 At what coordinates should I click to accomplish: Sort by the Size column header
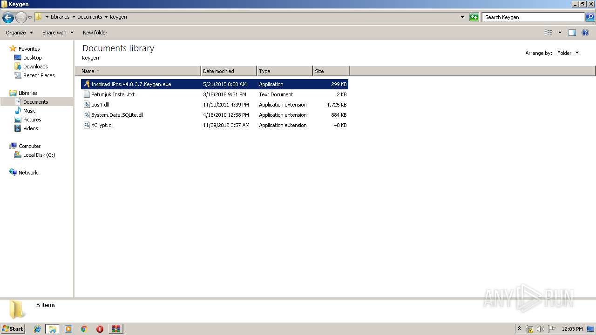click(x=331, y=71)
